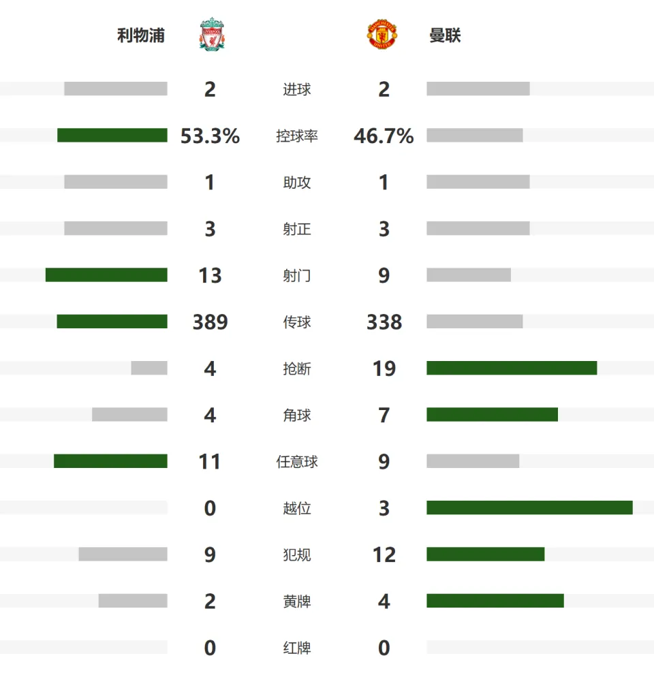Click Manchester United's 46.7% possession value

[x=384, y=136]
